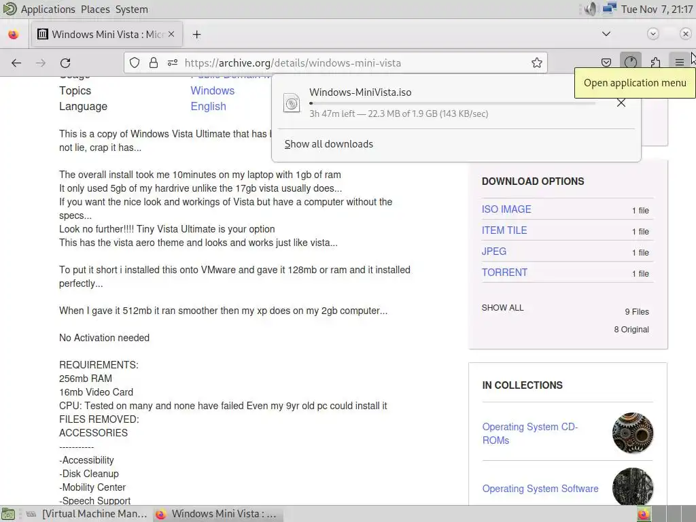Click the site security padlock icon

coord(154,63)
